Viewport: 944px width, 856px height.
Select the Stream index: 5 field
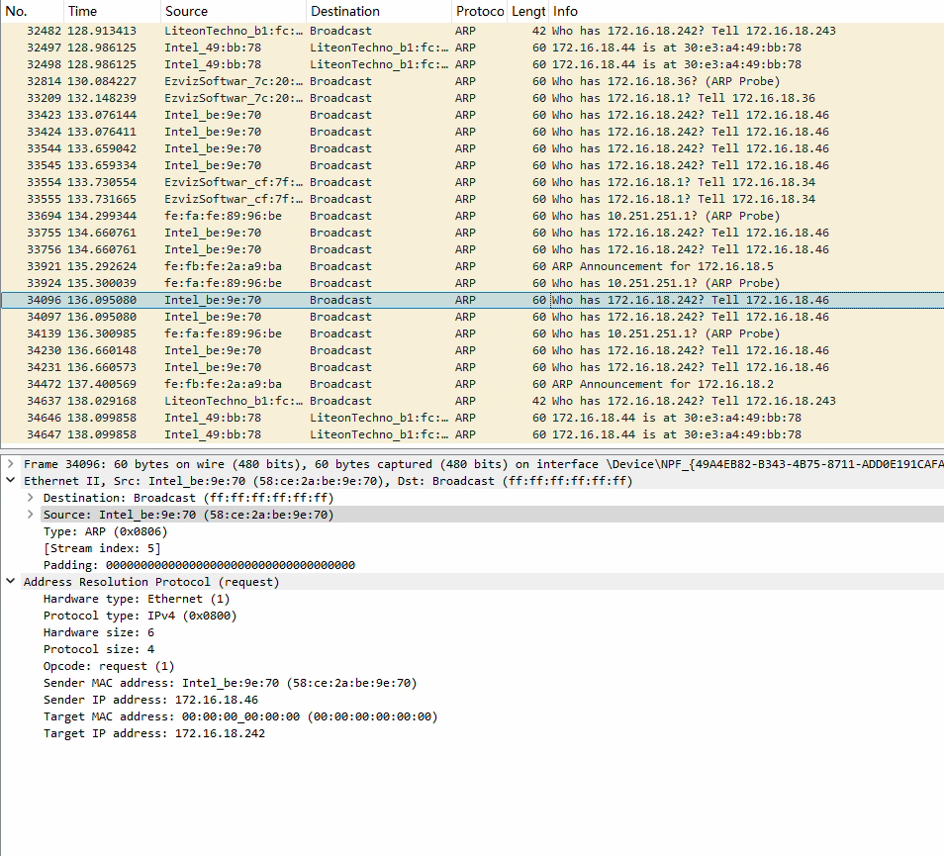[x=102, y=548]
